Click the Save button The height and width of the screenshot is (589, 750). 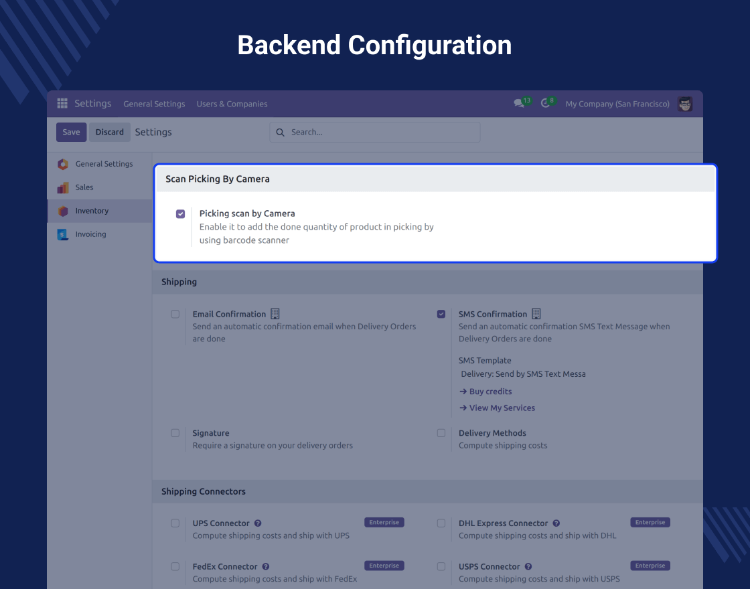pyautogui.click(x=71, y=133)
